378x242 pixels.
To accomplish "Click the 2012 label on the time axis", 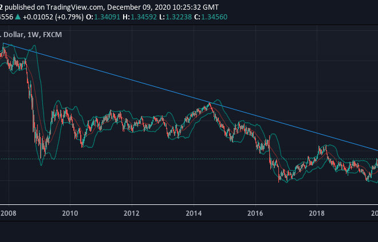I will click(131, 213).
